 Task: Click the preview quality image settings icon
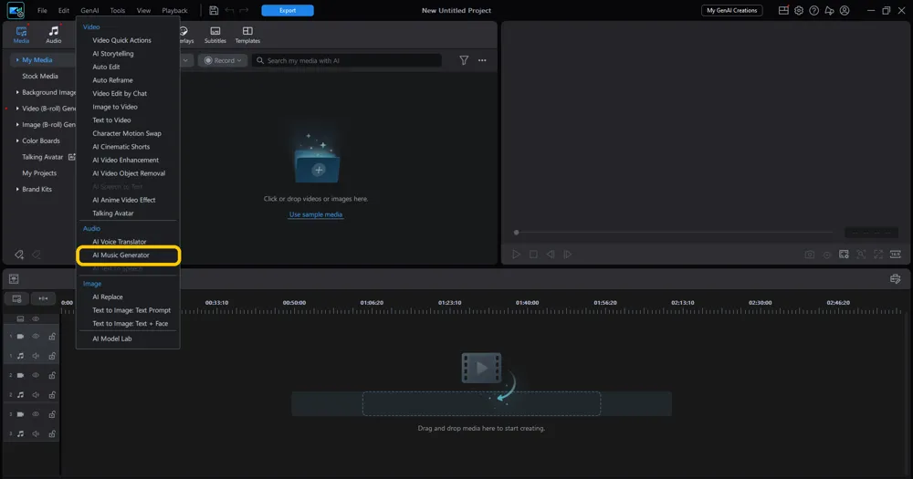[844, 255]
